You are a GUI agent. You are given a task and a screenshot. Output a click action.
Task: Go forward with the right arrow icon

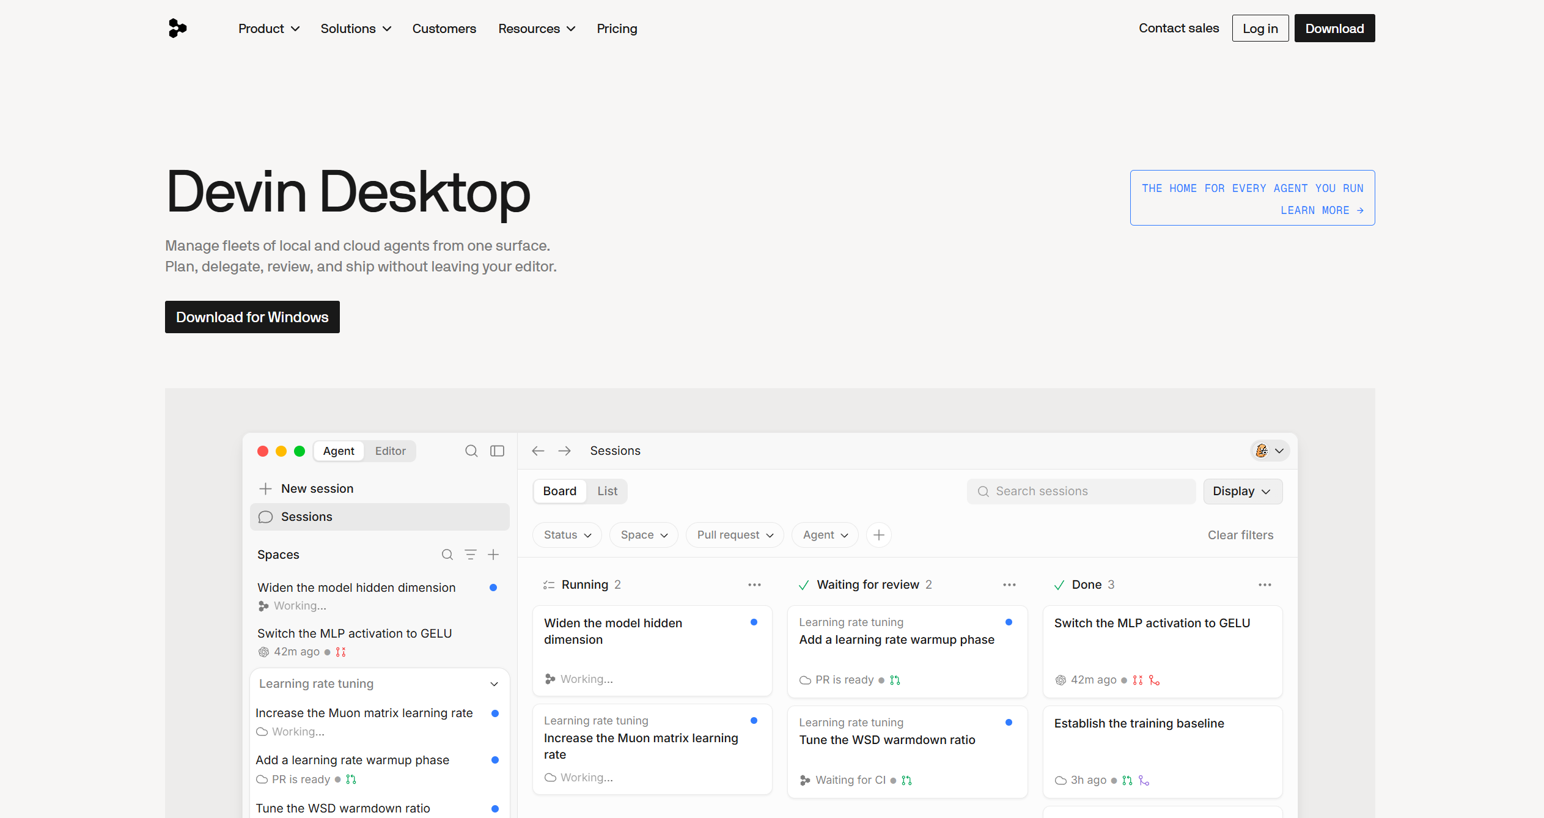tap(564, 451)
